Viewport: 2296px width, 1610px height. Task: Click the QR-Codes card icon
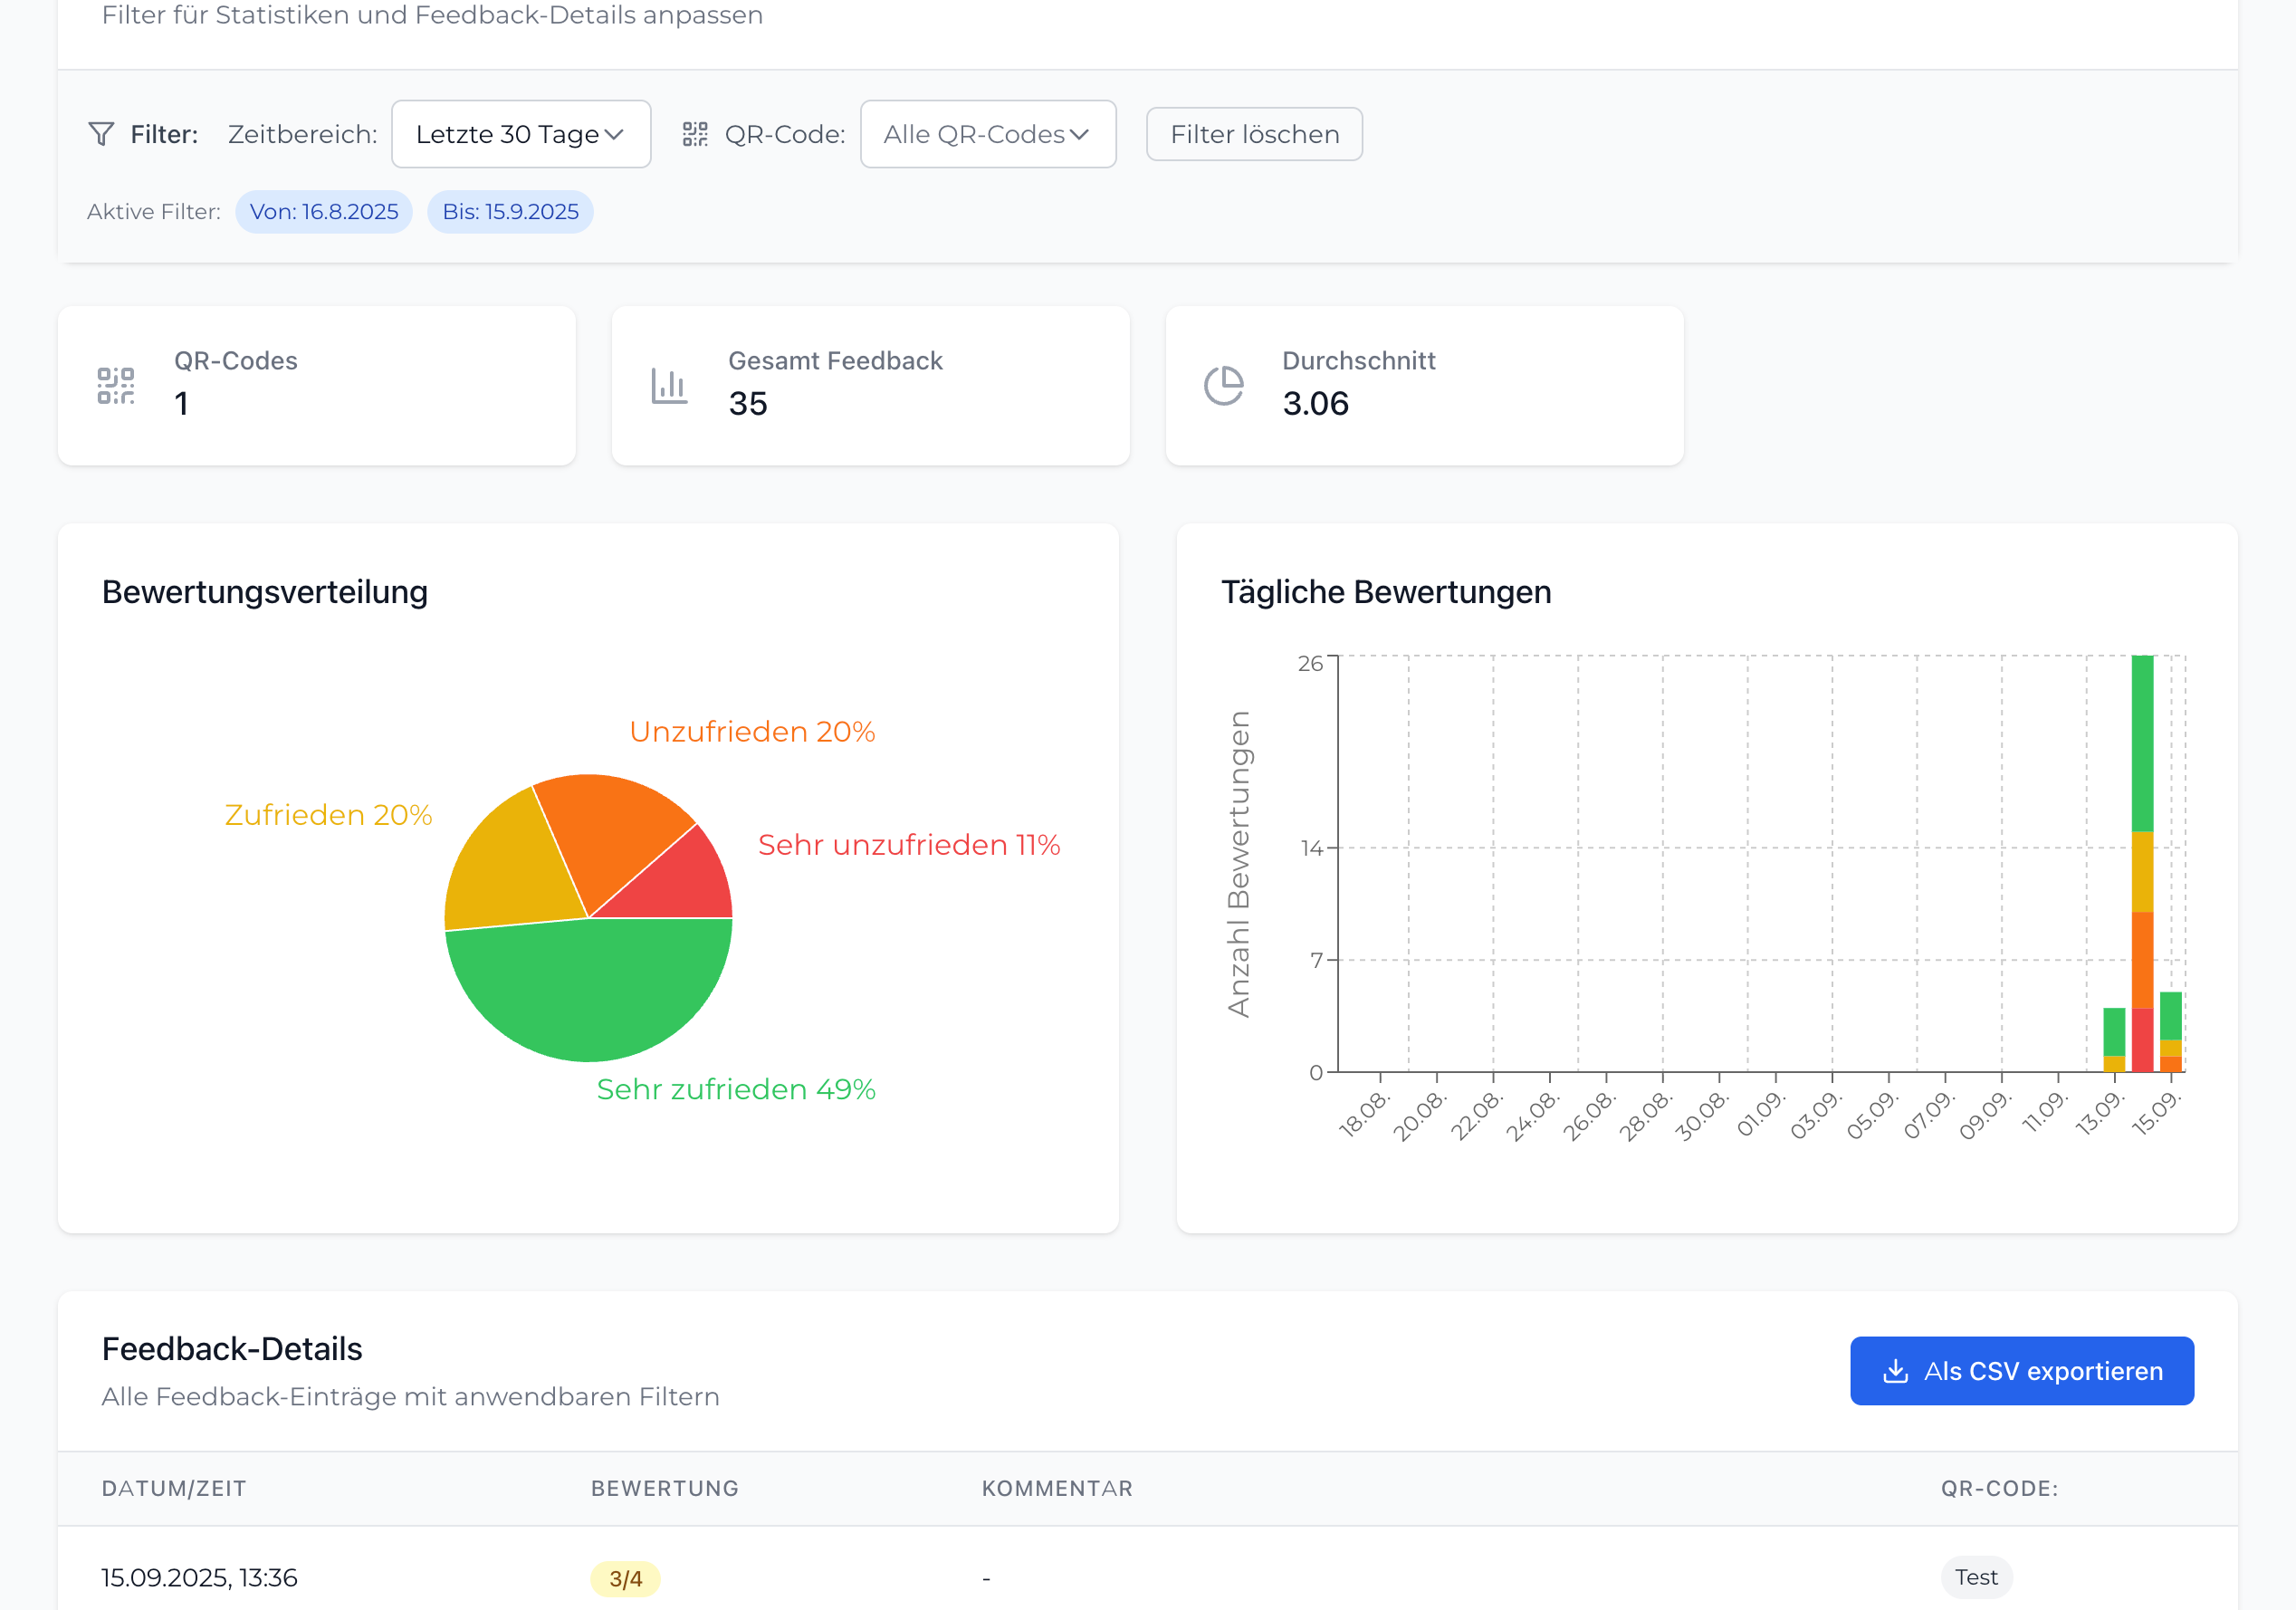click(x=116, y=386)
